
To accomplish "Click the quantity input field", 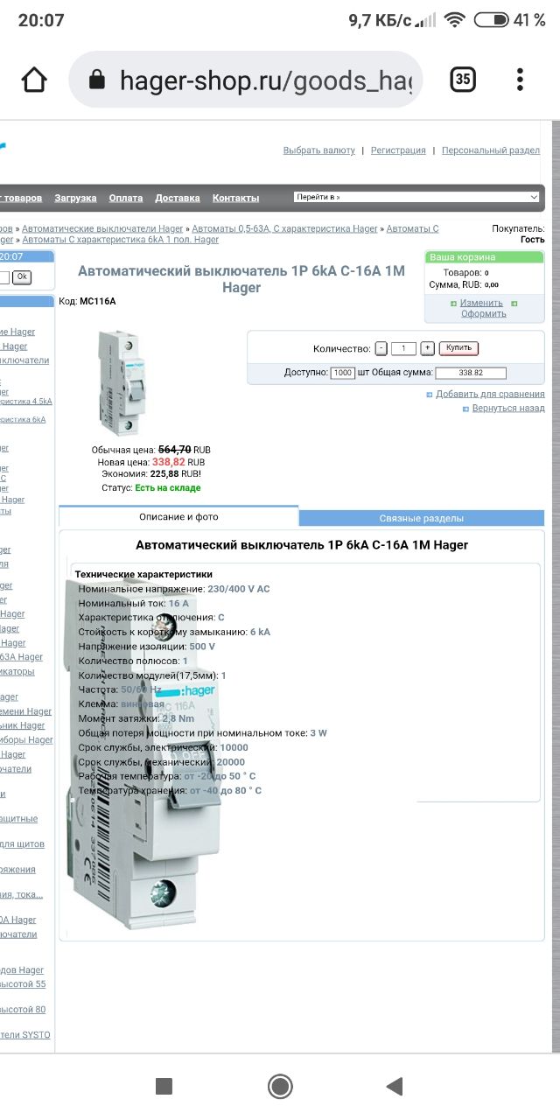I will tap(403, 348).
